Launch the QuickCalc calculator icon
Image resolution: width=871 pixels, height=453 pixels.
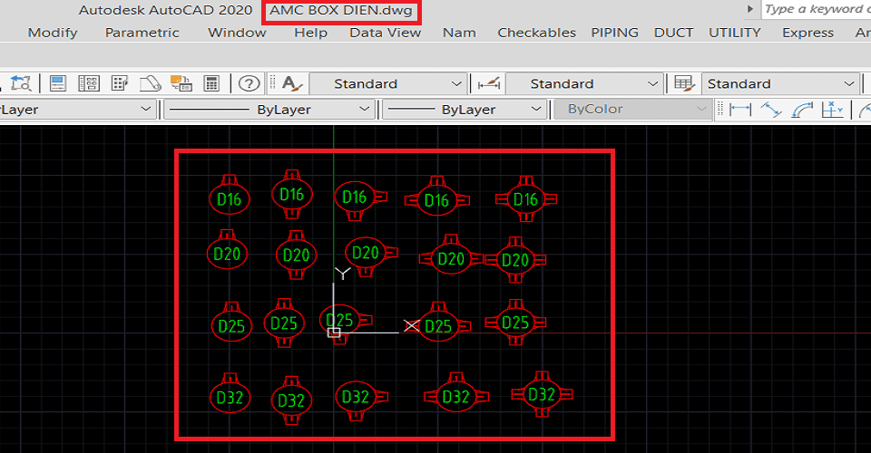click(211, 83)
